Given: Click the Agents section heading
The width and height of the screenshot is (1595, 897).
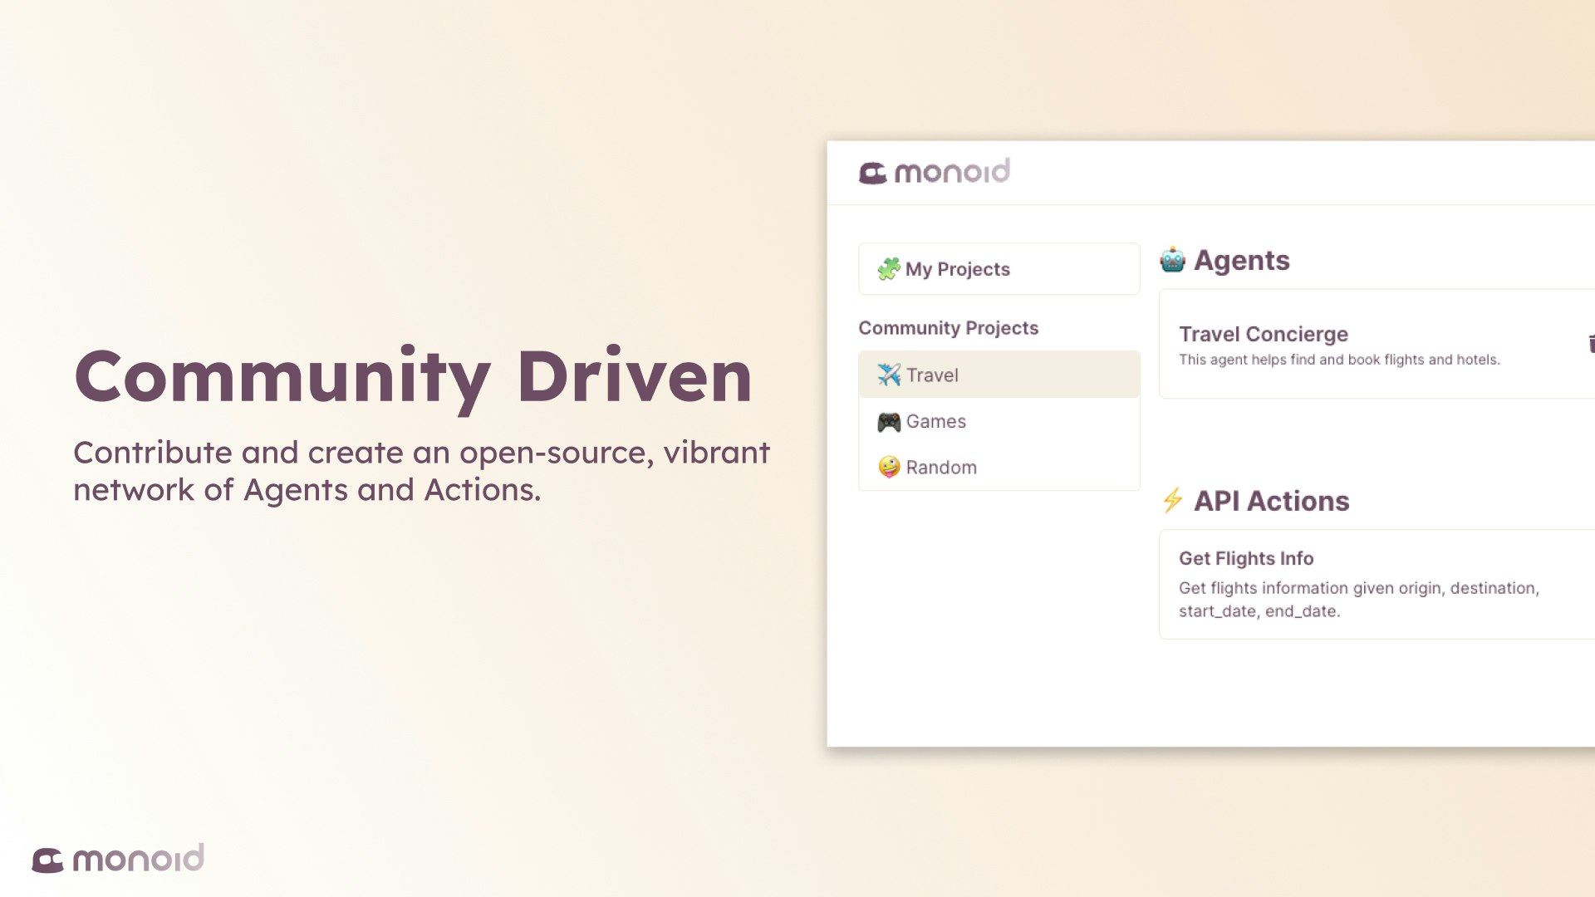Looking at the screenshot, I should [1241, 261].
